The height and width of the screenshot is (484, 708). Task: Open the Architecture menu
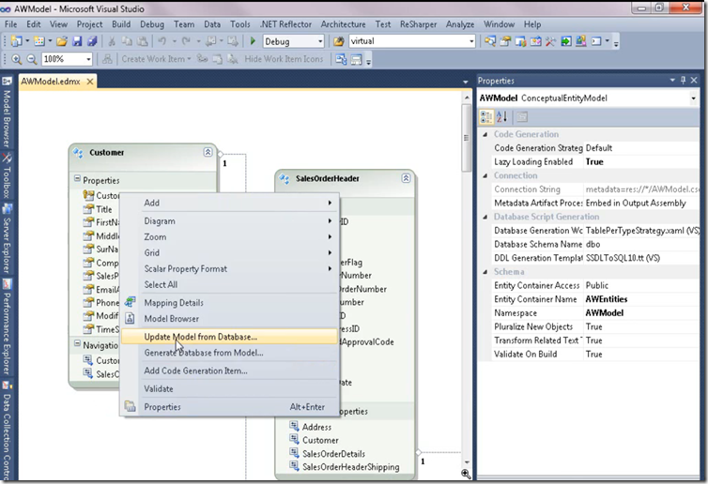click(343, 24)
